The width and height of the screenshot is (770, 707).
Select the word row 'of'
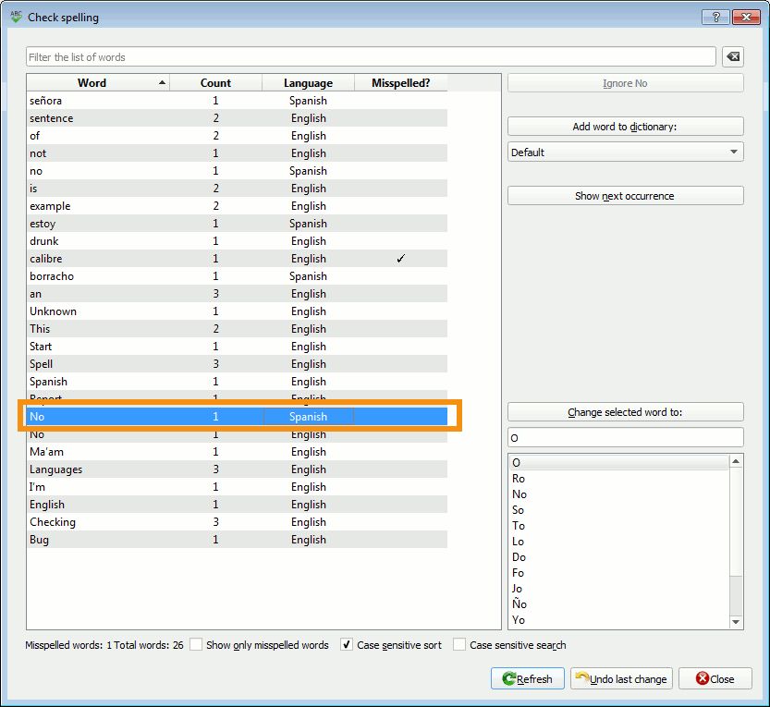[238, 136]
